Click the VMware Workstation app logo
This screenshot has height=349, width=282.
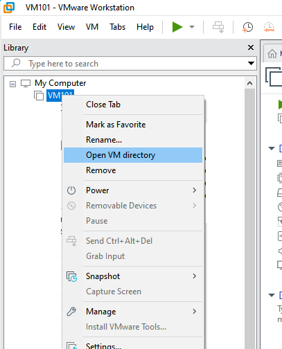click(x=9, y=8)
